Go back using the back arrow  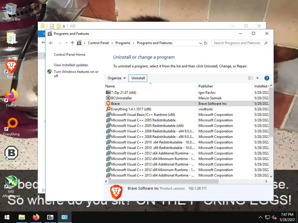pyautogui.click(x=51, y=43)
